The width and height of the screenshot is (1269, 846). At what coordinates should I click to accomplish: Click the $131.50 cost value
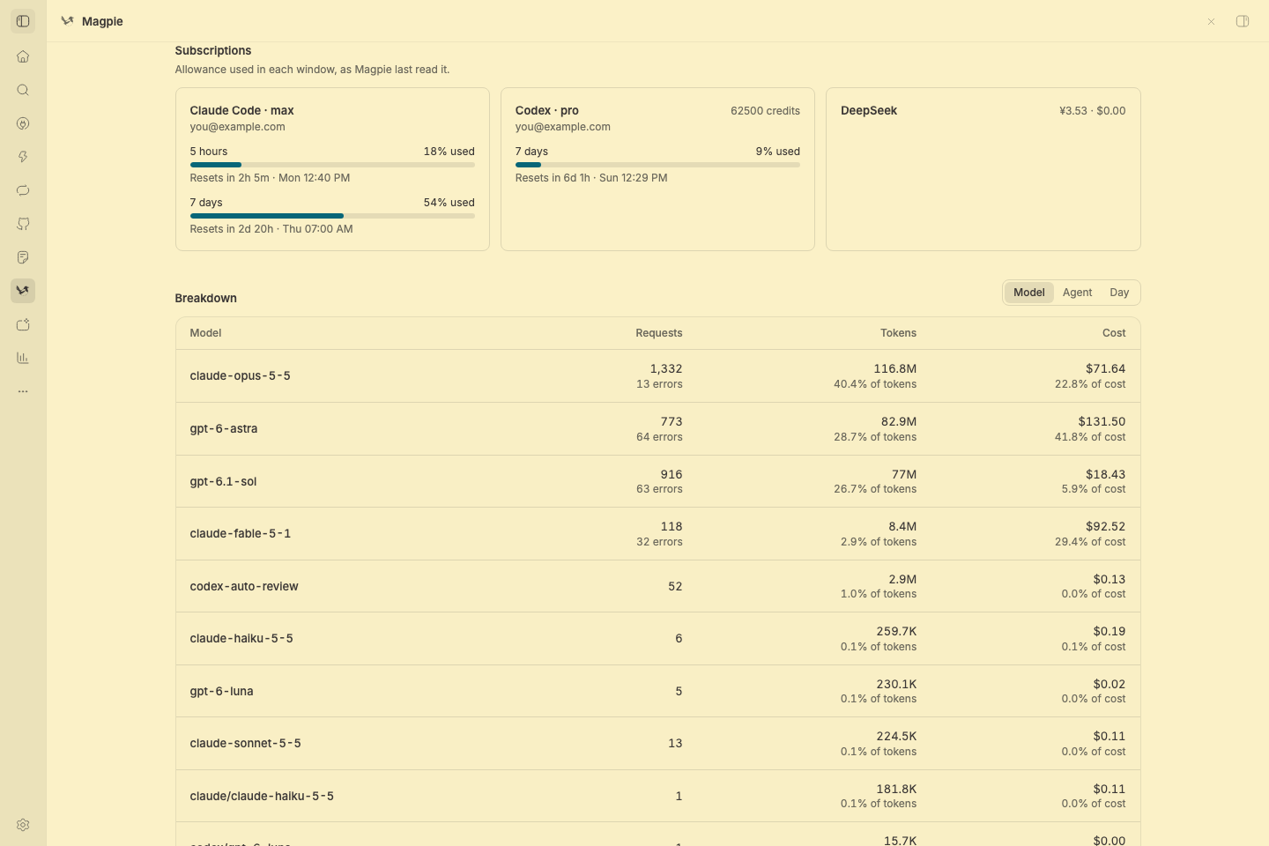pyautogui.click(x=1102, y=421)
